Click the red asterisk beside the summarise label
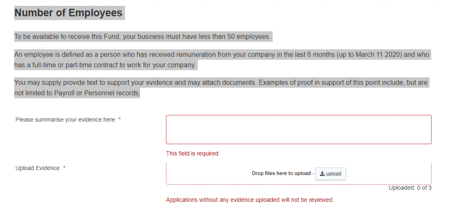This screenshot has width=460, height=206. (119, 120)
